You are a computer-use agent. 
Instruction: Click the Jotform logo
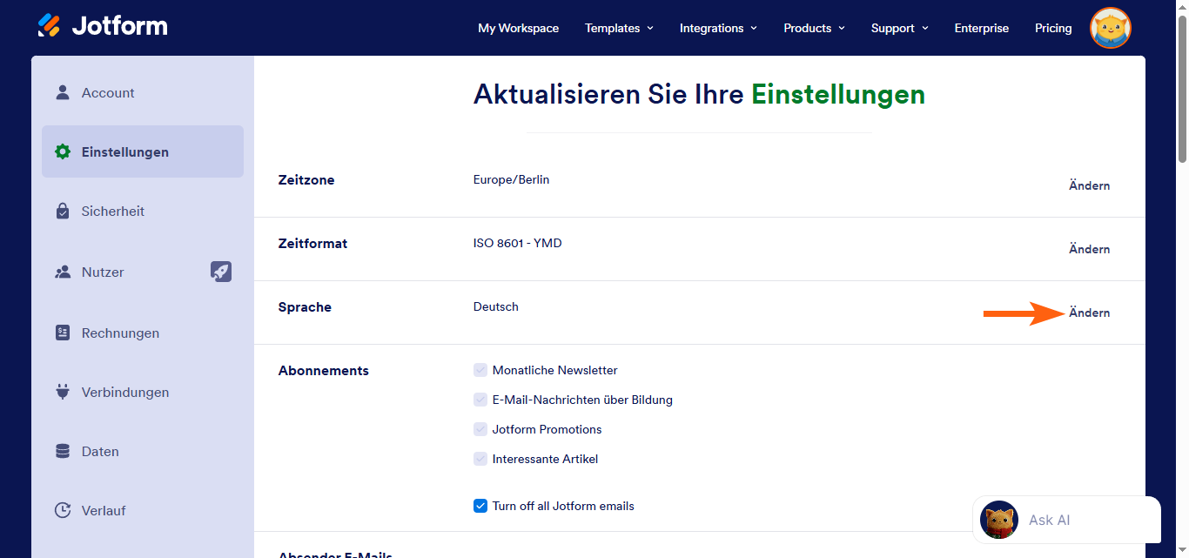coord(102,25)
